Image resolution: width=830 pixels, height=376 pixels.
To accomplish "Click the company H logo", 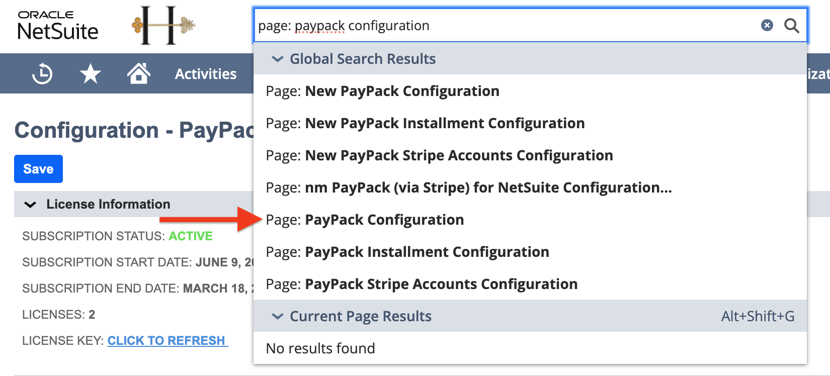I will [162, 25].
